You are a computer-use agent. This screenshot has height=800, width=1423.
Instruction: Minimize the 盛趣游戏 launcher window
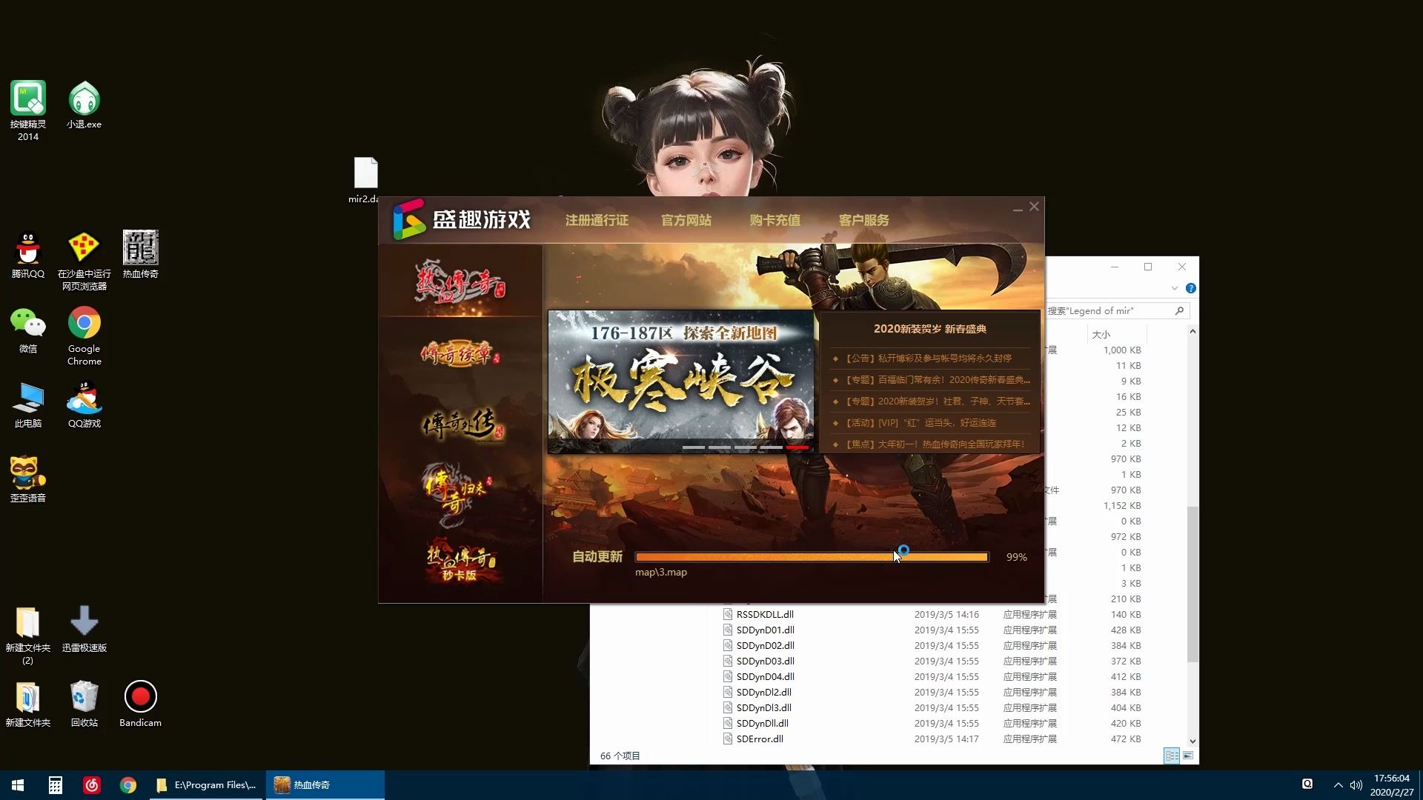(1018, 208)
